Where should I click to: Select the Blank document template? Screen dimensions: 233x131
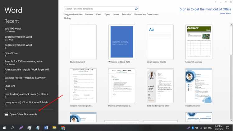83,42
